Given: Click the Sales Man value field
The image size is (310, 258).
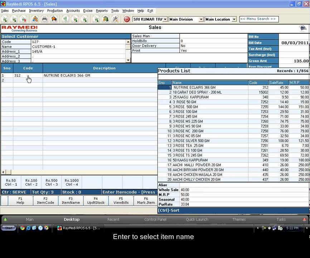Looking at the screenshot, I should 213,36.
